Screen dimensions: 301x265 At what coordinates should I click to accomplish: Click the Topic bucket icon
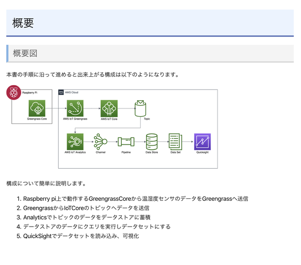(x=140, y=108)
